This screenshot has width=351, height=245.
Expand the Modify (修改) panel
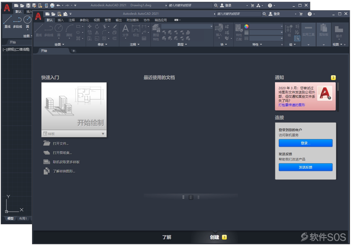pos(102,44)
